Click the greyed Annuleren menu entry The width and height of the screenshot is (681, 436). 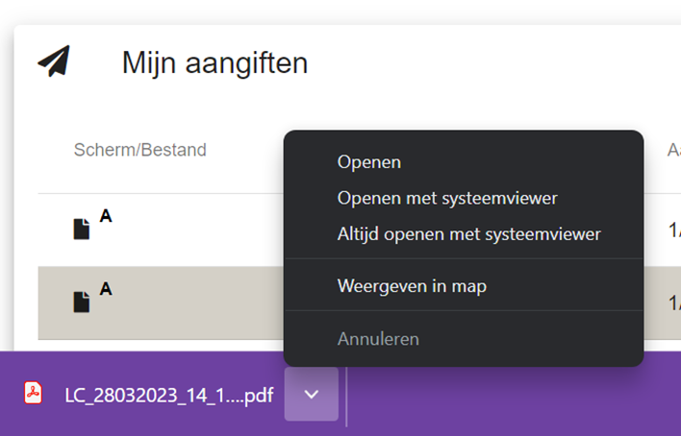tap(378, 339)
